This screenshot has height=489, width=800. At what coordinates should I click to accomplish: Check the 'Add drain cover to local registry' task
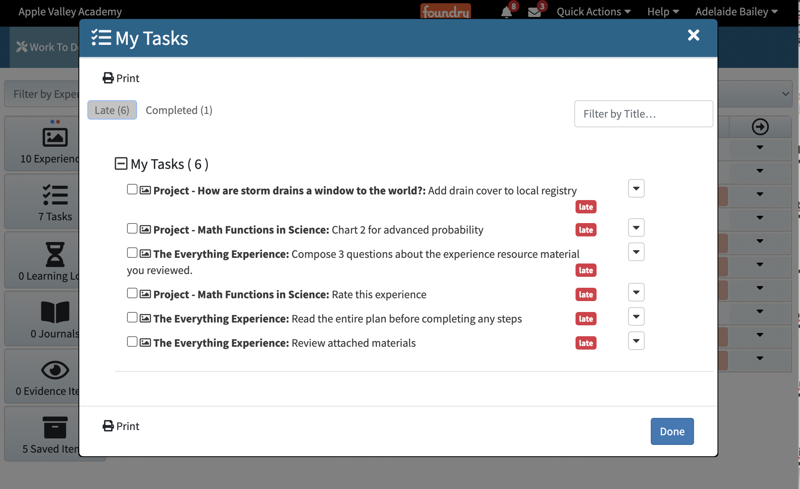pos(132,189)
